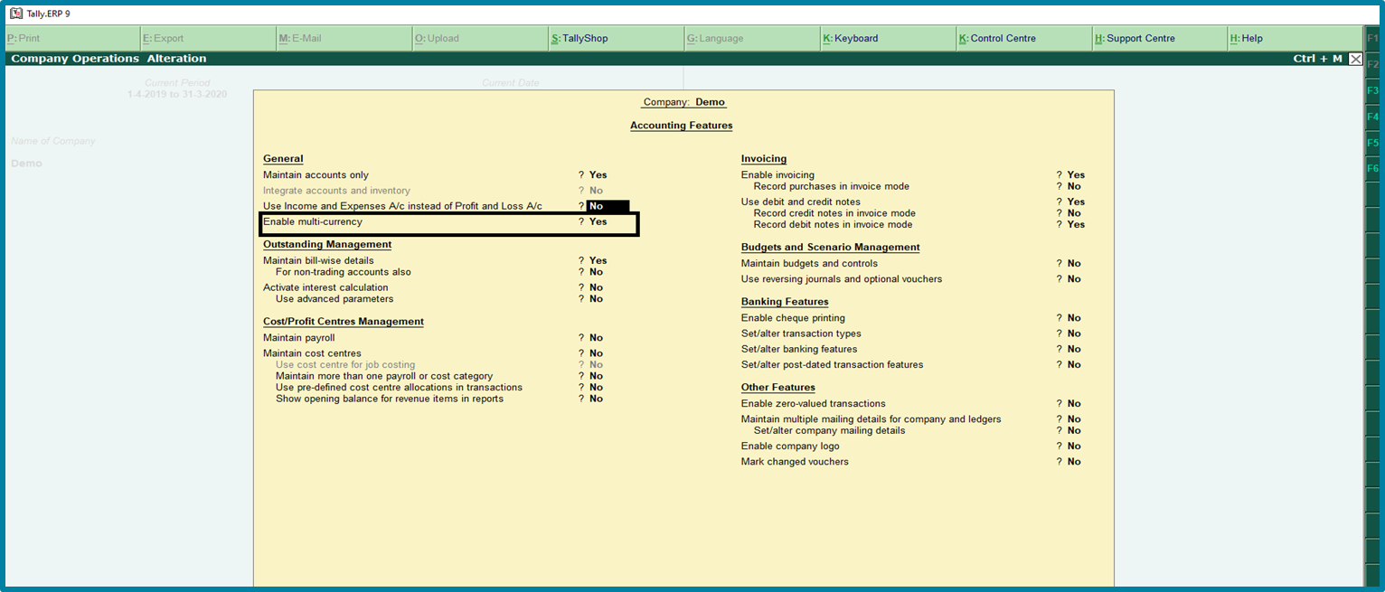Toggle Mark changed vouchers value

pyautogui.click(x=1074, y=462)
